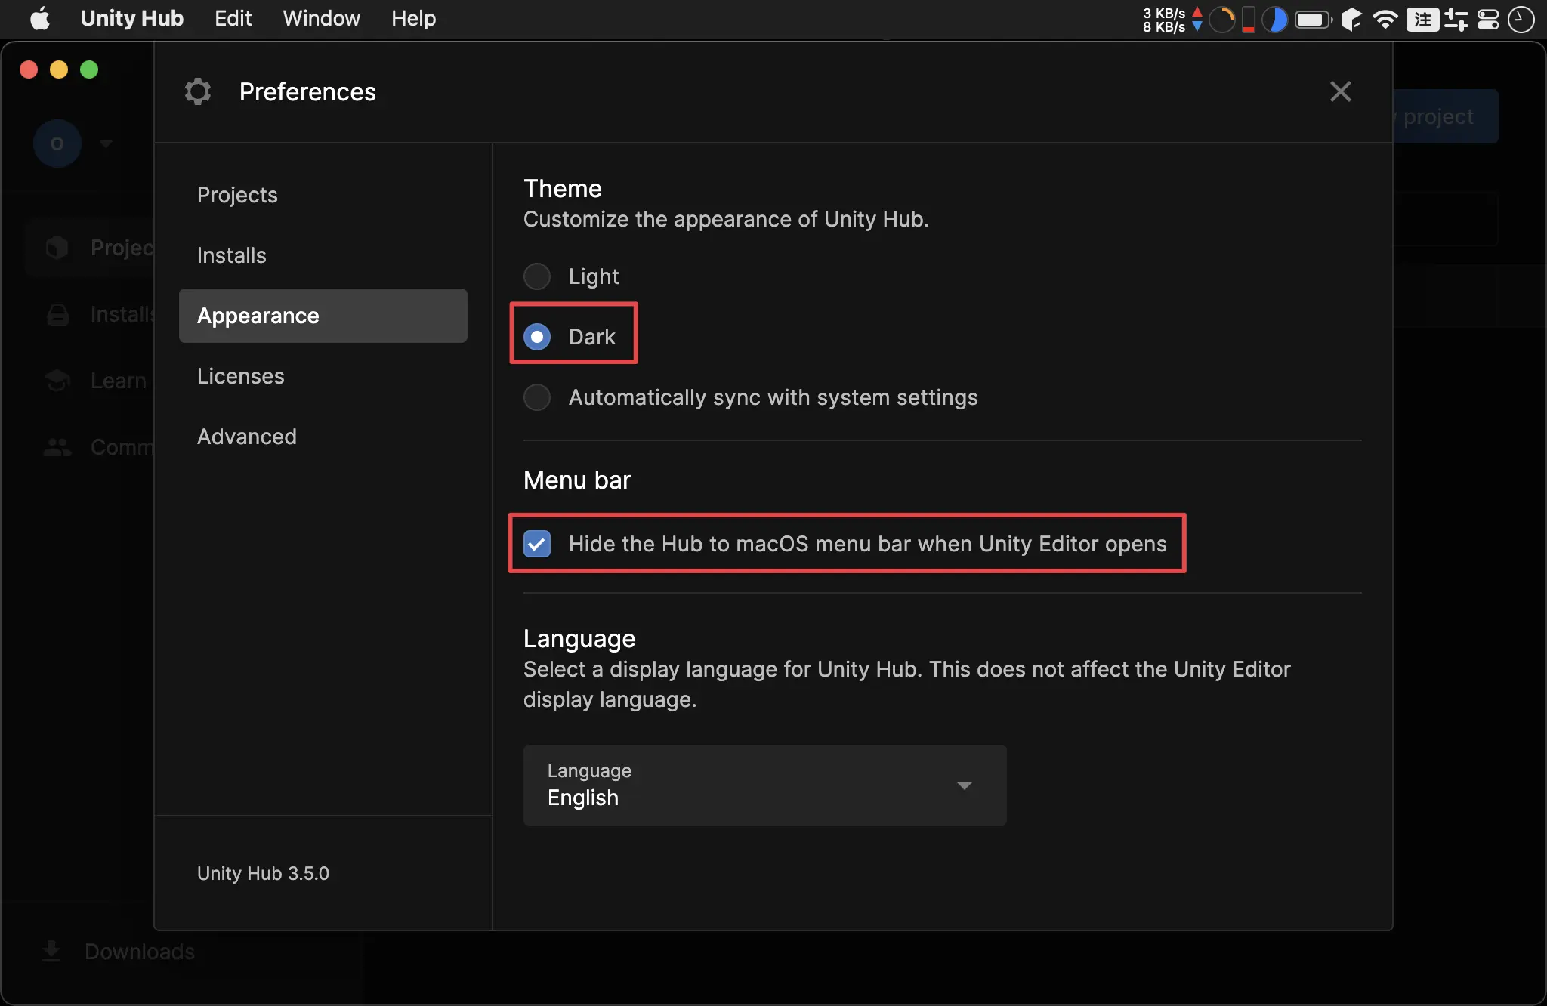The image size is (1547, 1006).
Task: Click the Projects sidebar icon
Action: tap(57, 246)
